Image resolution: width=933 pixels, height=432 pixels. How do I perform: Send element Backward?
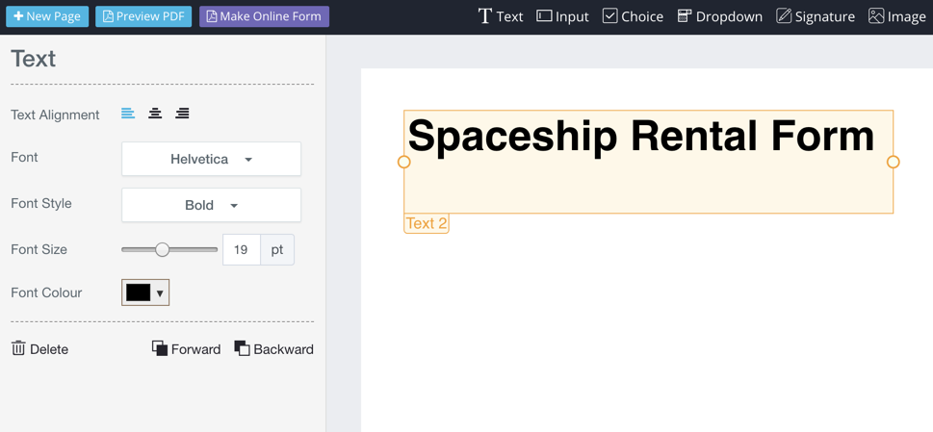(273, 349)
